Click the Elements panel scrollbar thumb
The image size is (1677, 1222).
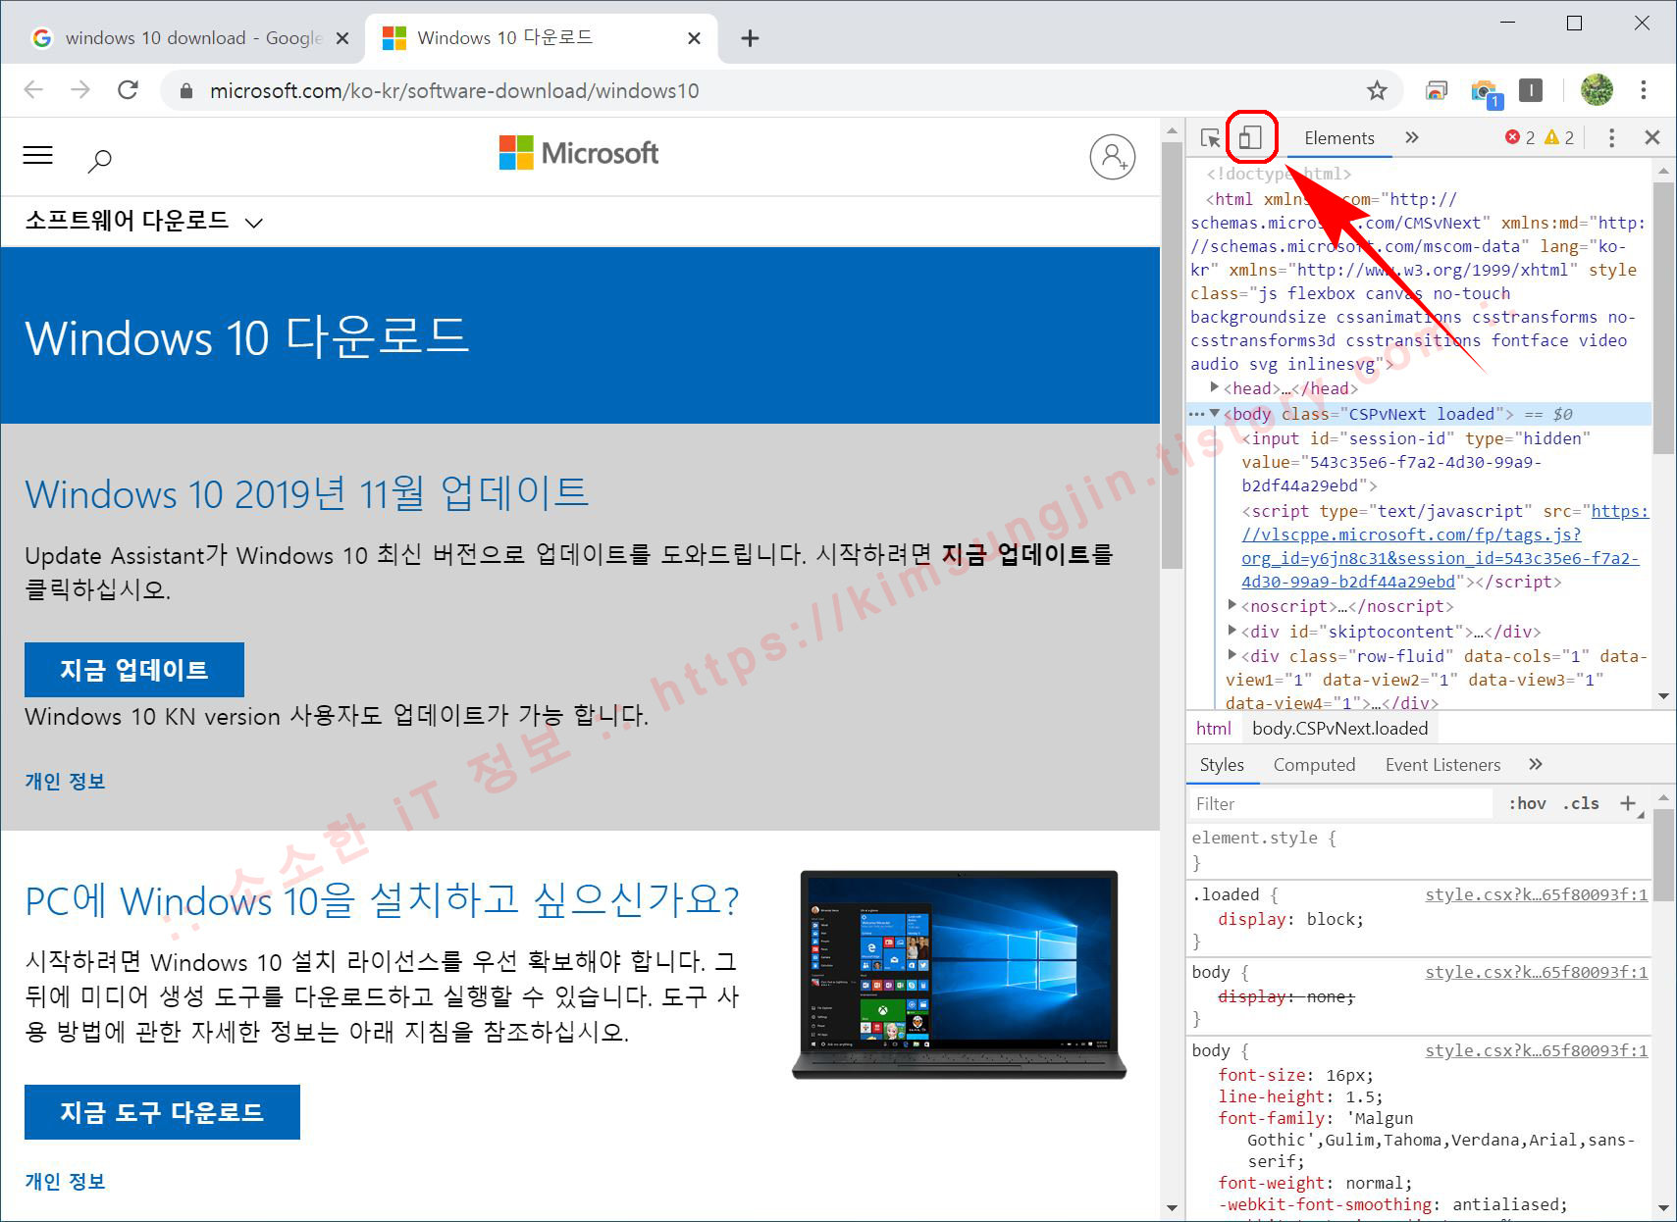click(1662, 318)
